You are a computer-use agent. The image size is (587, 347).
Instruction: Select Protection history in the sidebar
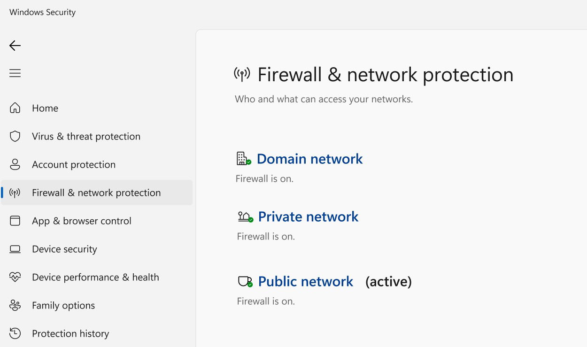tap(70, 333)
